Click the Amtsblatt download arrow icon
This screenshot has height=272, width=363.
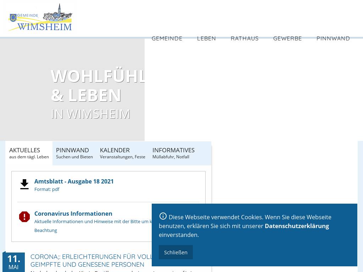click(24, 185)
